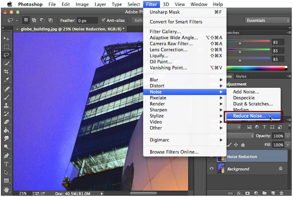Expand the Blur submenu
This screenshot has width=293, height=197.
[185, 80]
